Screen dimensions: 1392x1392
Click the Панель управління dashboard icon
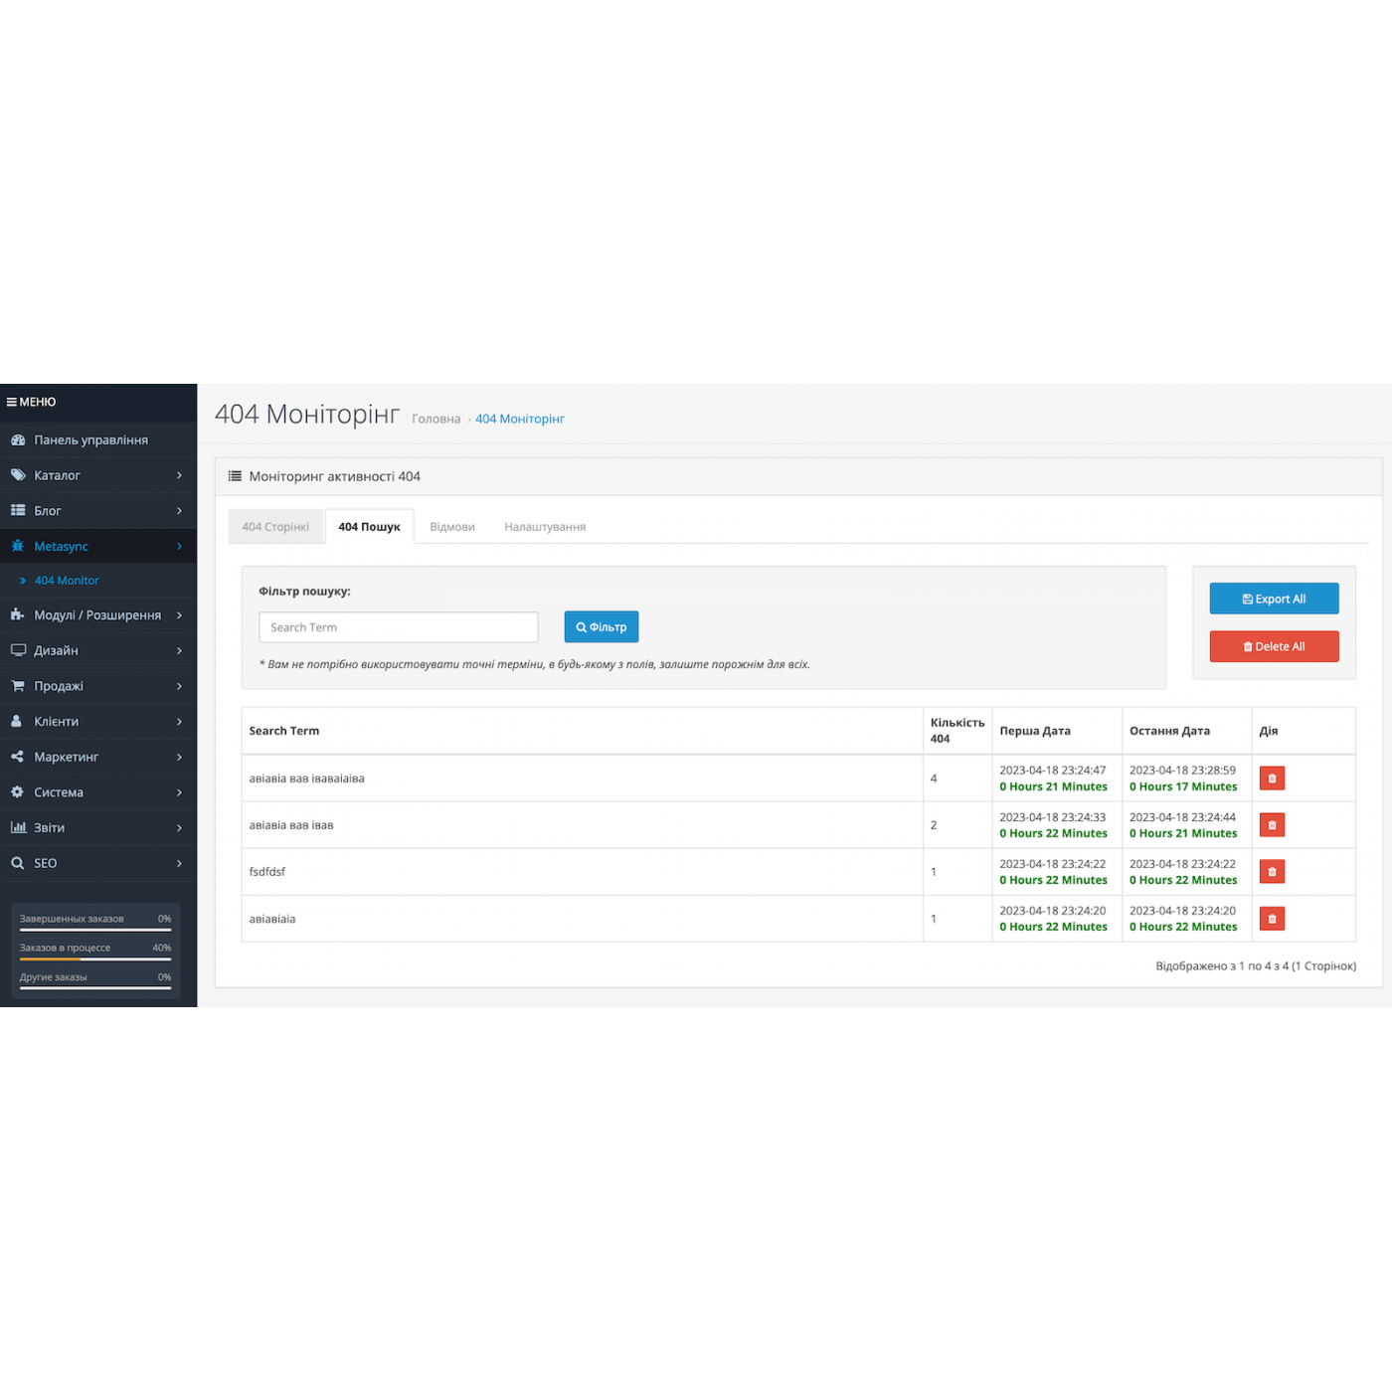pos(18,439)
